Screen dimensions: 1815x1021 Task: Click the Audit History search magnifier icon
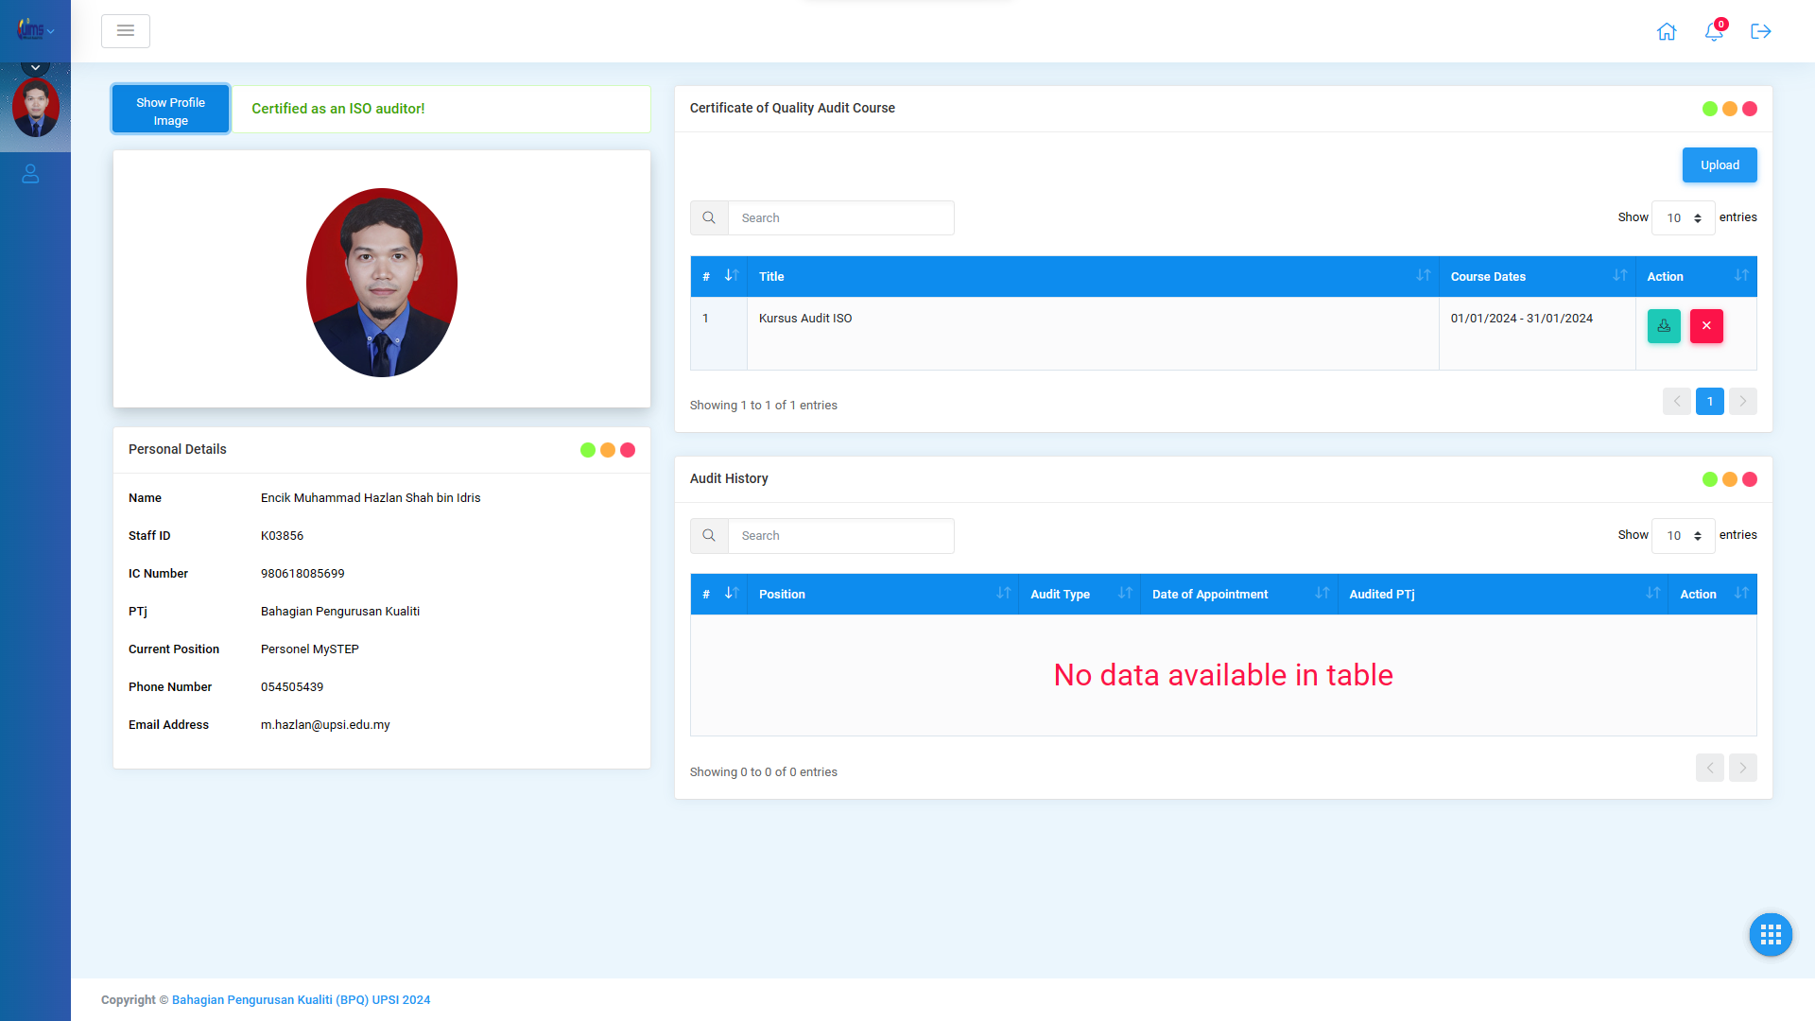point(709,536)
